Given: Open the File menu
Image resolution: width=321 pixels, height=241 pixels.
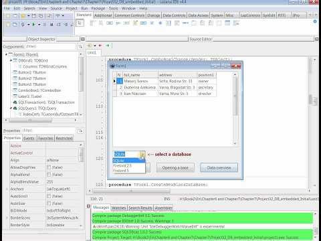Looking at the screenshot, I should click(7, 9).
